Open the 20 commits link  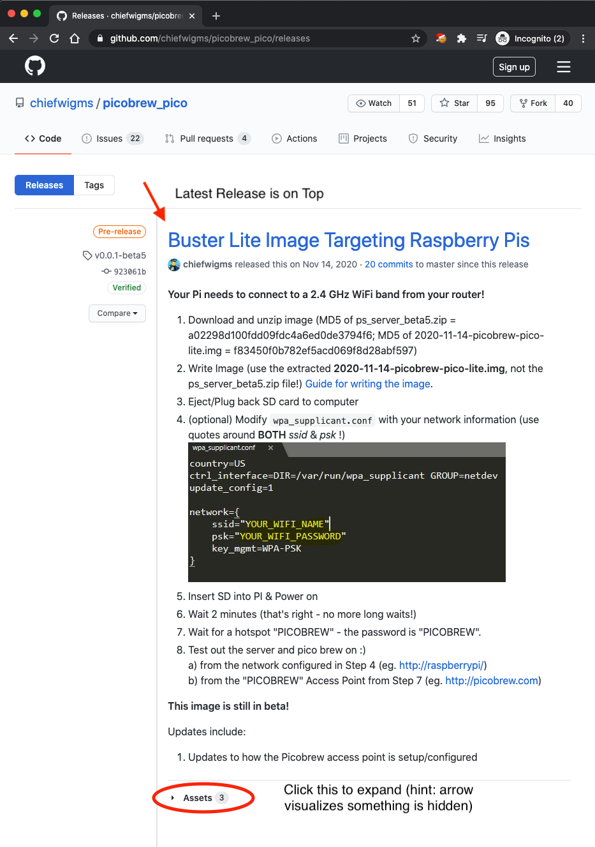click(x=389, y=264)
